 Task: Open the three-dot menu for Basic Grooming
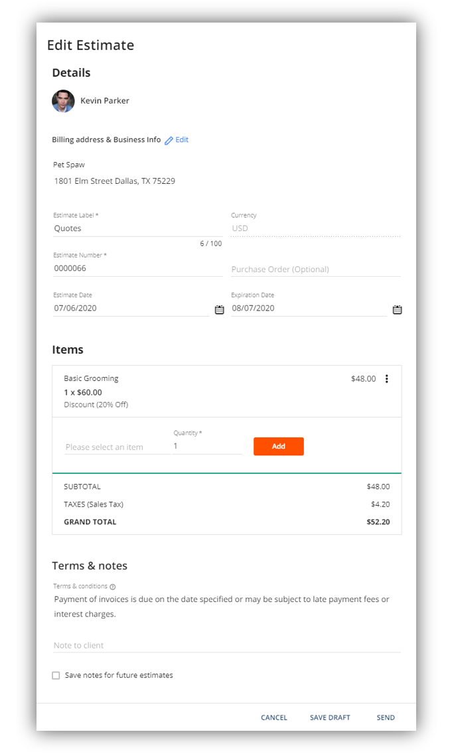click(387, 379)
